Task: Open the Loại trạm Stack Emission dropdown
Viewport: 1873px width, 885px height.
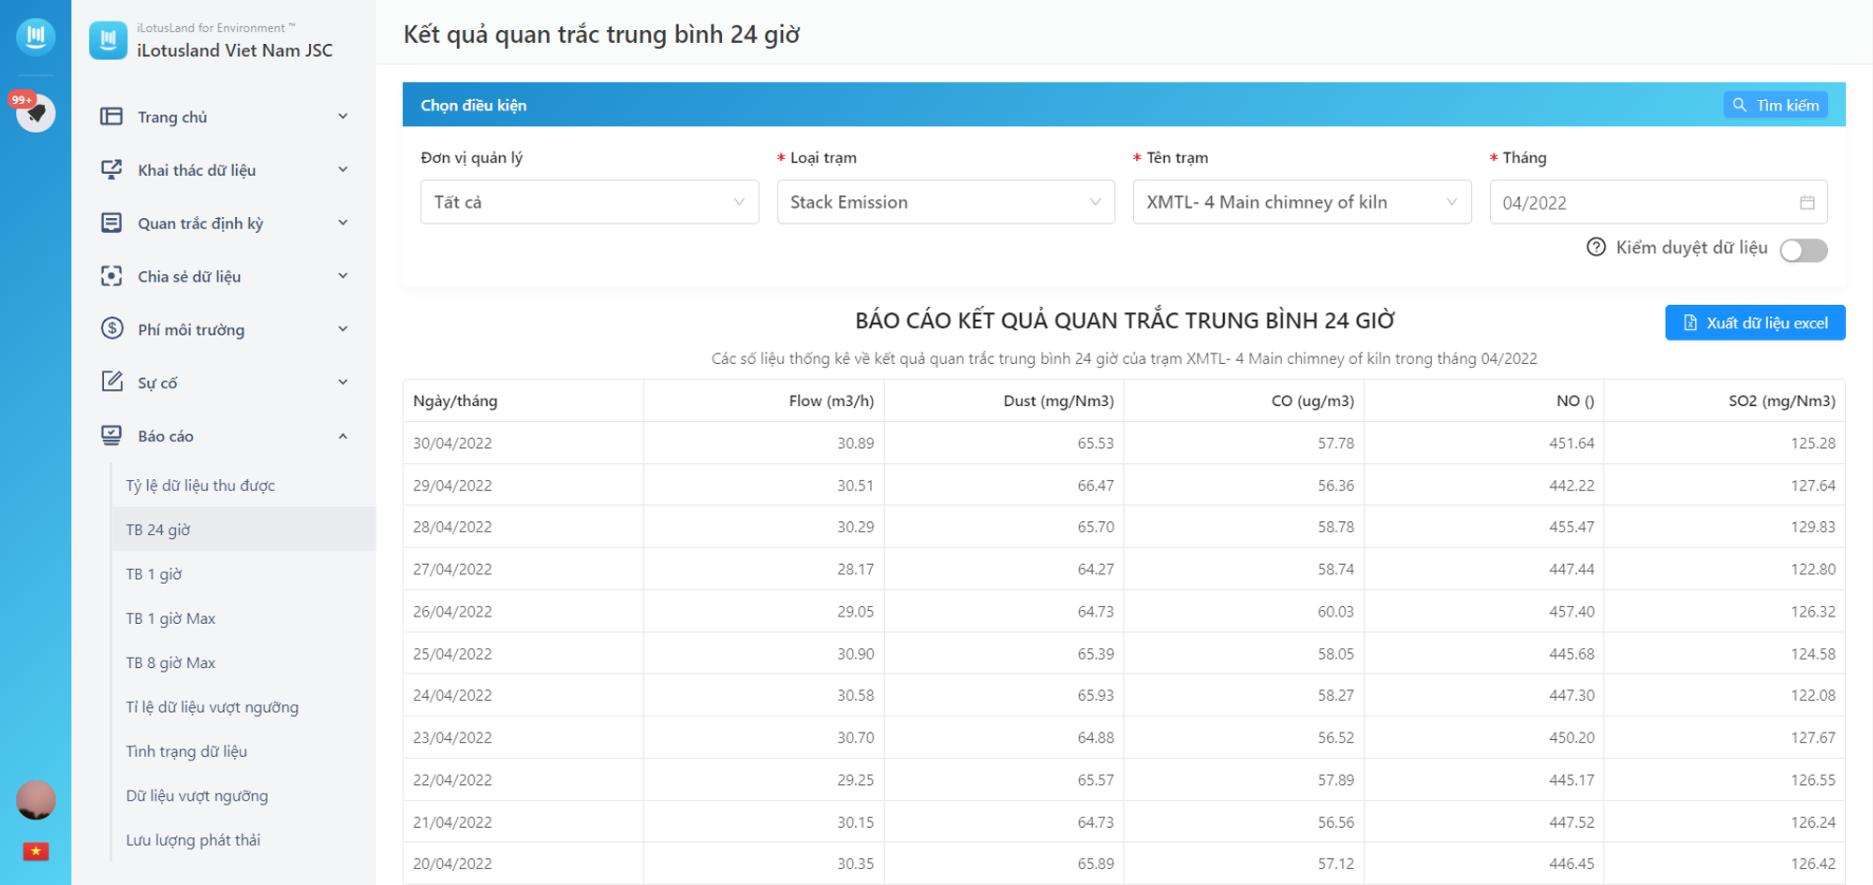Action: pos(946,202)
